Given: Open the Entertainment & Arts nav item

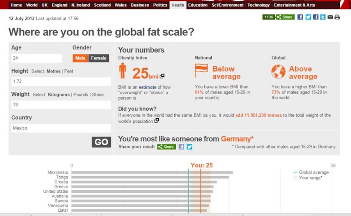Looking at the screenshot, I should click(x=294, y=5).
